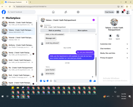Click the Marketplace back arrow
The image size is (133, 107).
click(x=3, y=18)
